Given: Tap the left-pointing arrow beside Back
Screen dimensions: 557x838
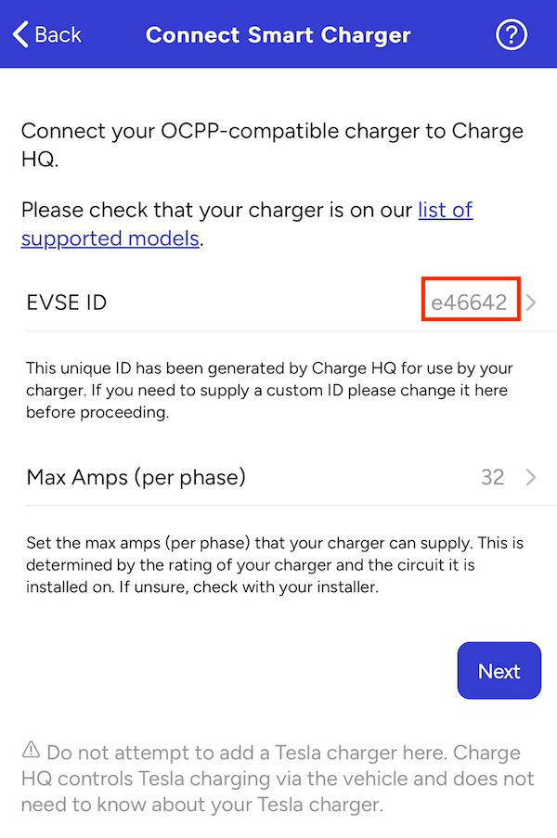Looking at the screenshot, I should pyautogui.click(x=19, y=33).
